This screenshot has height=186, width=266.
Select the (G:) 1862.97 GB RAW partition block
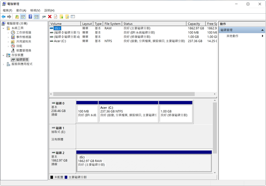[x=144, y=161]
